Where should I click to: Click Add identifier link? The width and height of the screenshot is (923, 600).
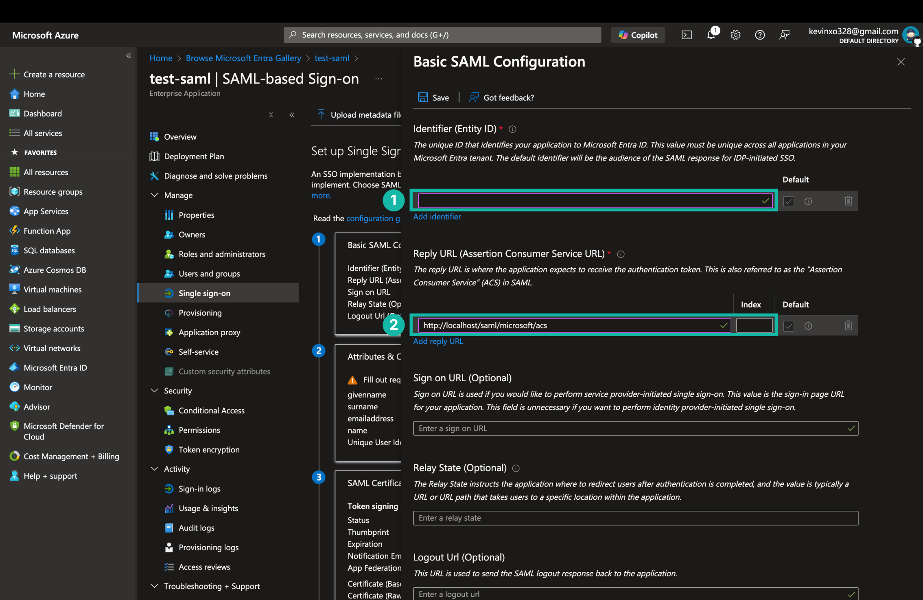tap(437, 217)
